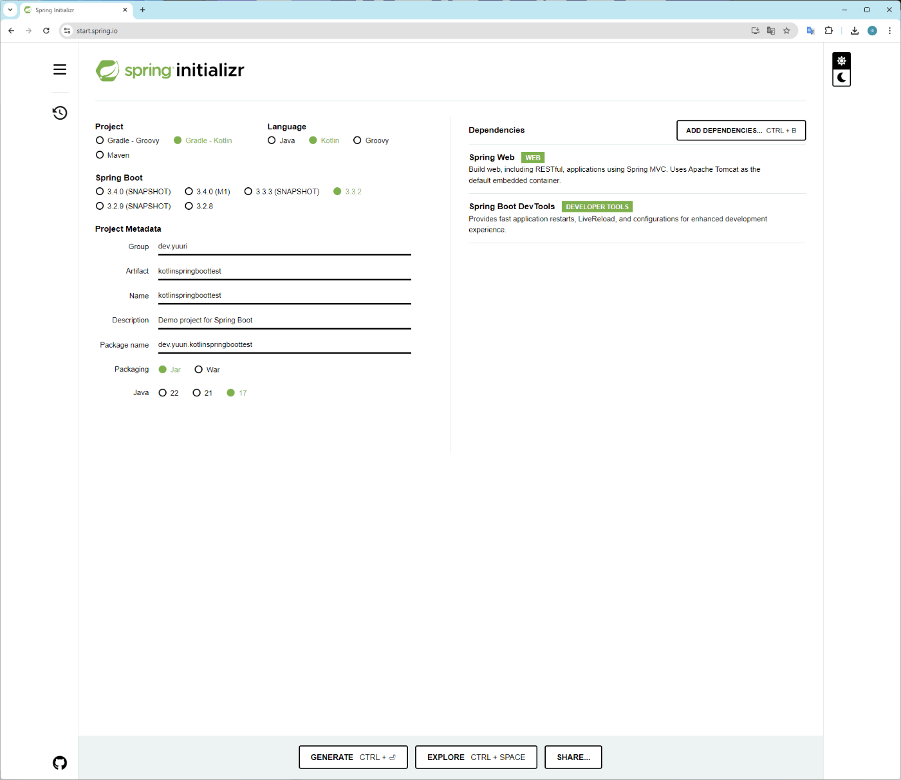Bookmark this page with star icon
The width and height of the screenshot is (901, 780).
pyautogui.click(x=786, y=30)
